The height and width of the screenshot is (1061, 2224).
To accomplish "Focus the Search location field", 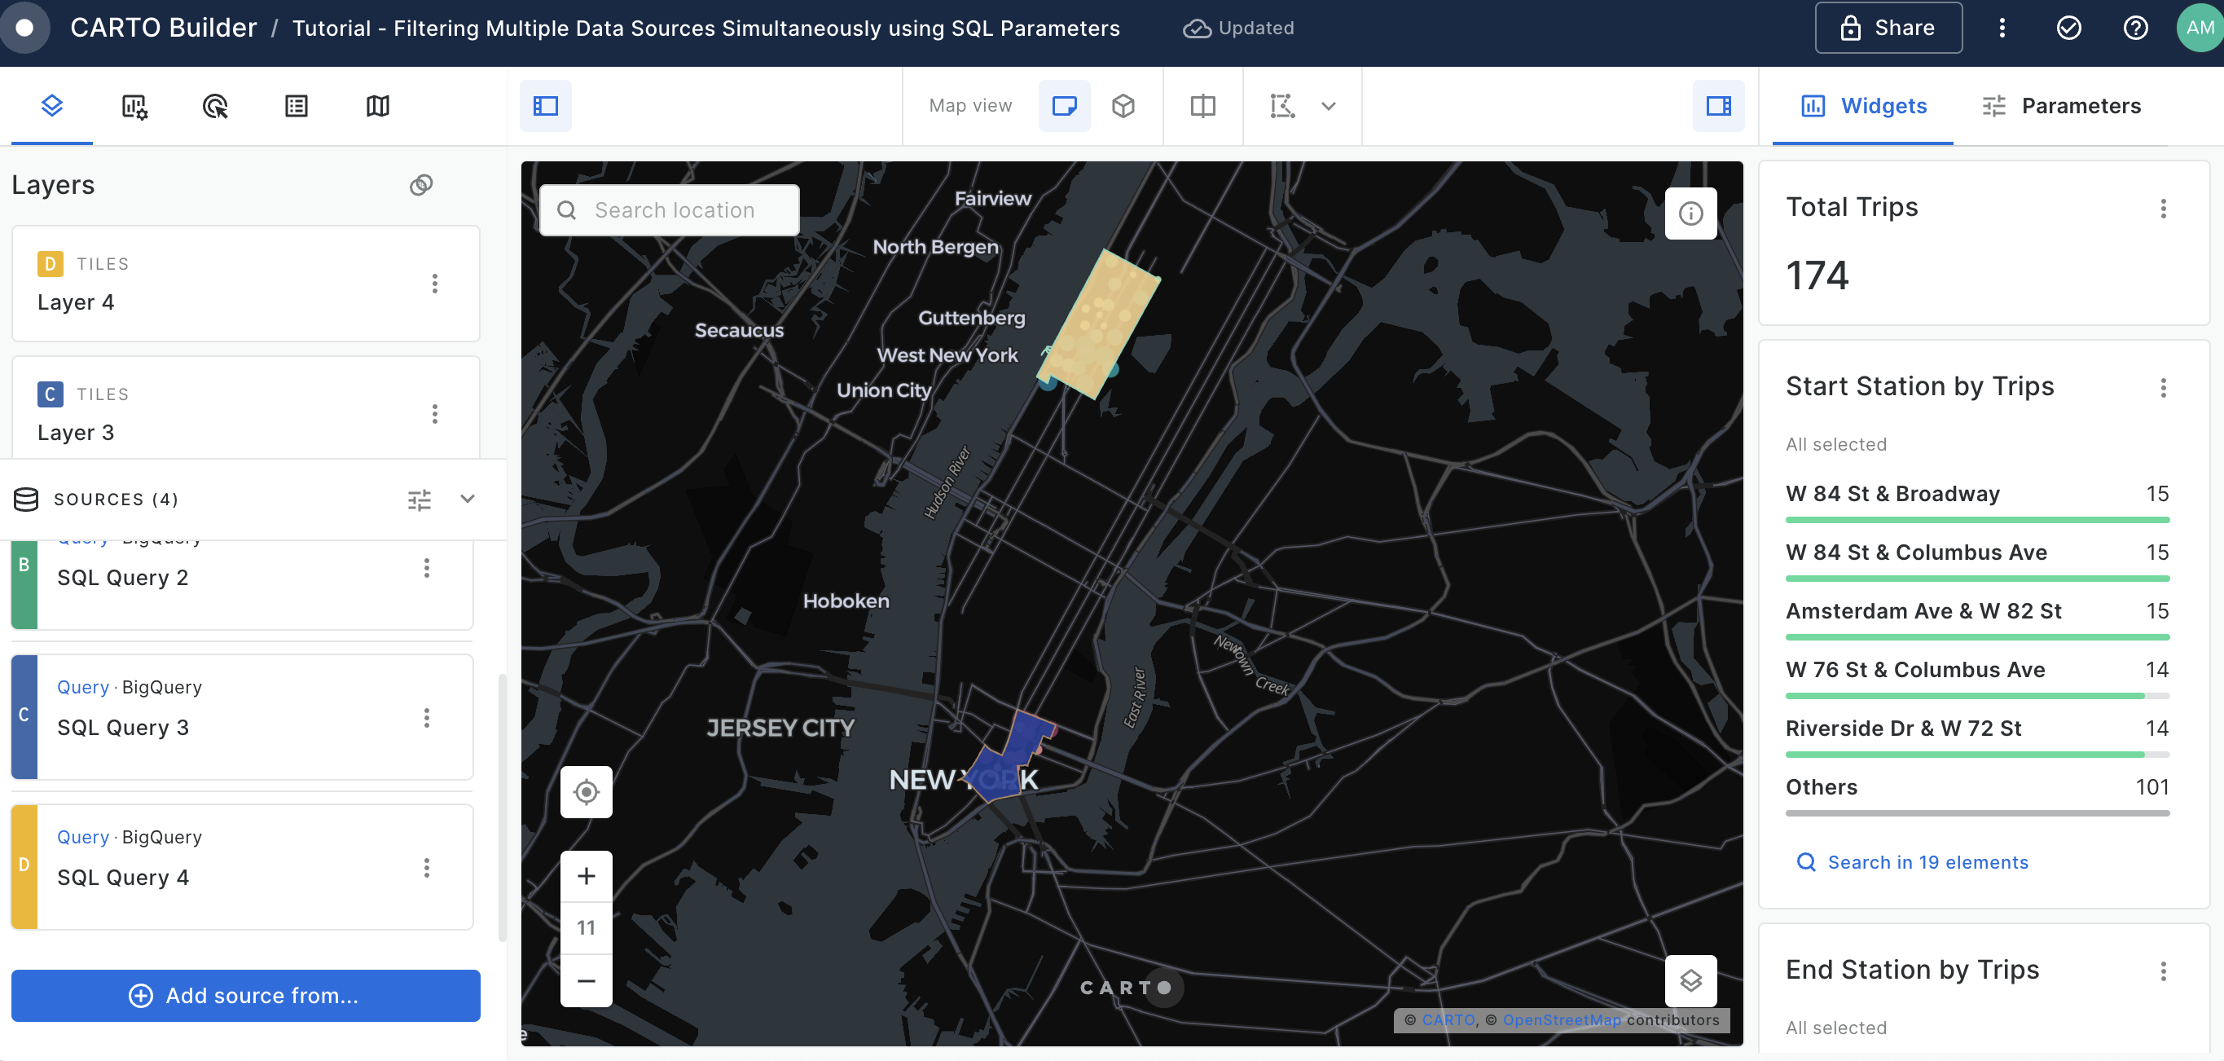I will 669,209.
